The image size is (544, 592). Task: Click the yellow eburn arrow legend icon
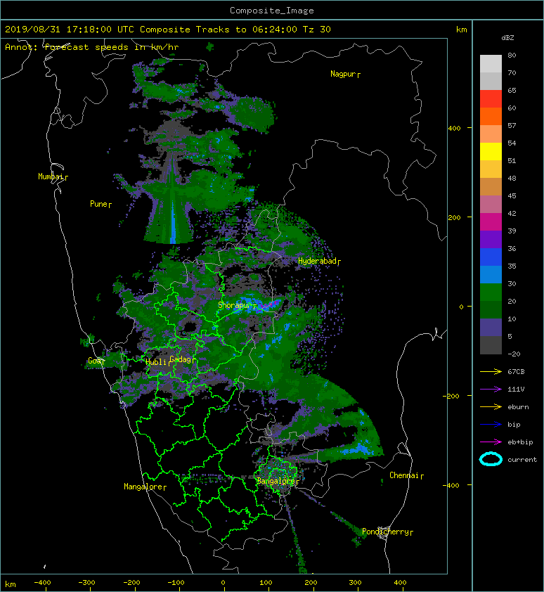point(491,407)
